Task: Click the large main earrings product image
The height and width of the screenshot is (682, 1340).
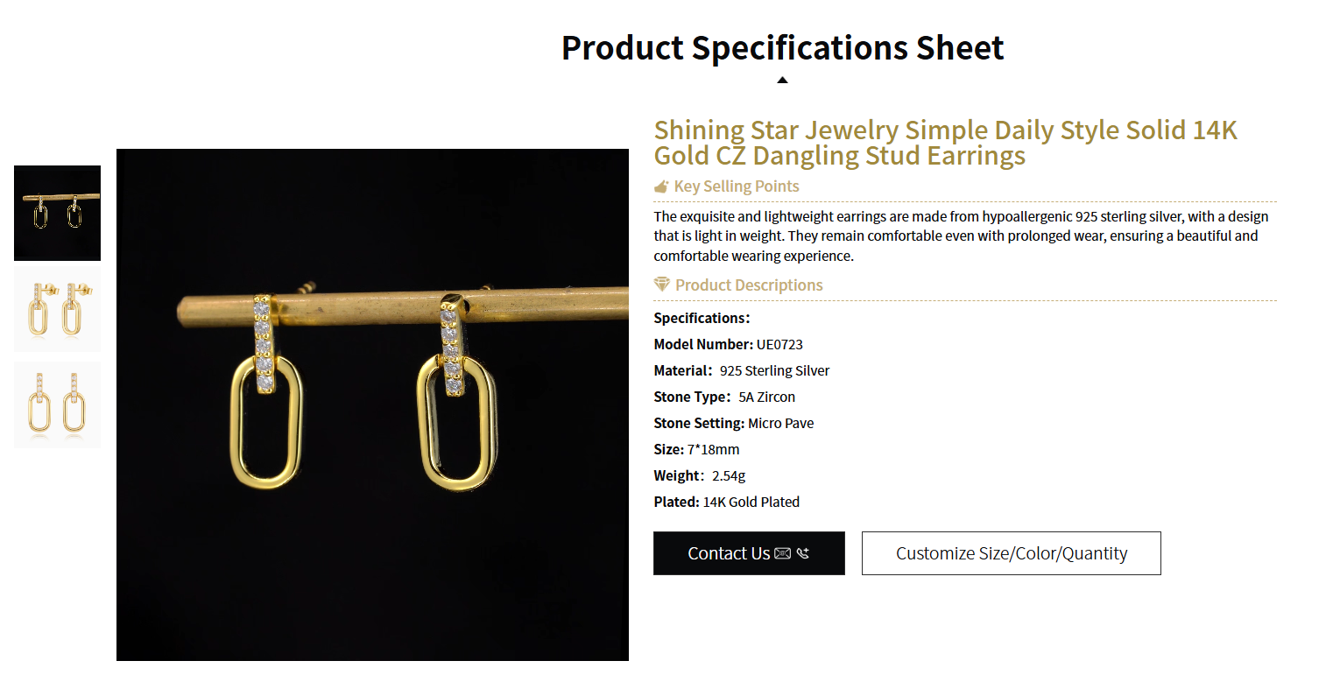Action: (x=372, y=404)
